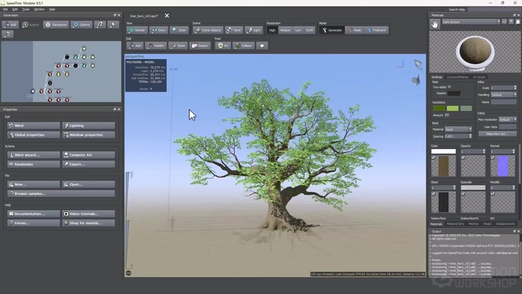522x294 pixels.
Task: Click the white Color swatch
Action: click(x=443, y=151)
